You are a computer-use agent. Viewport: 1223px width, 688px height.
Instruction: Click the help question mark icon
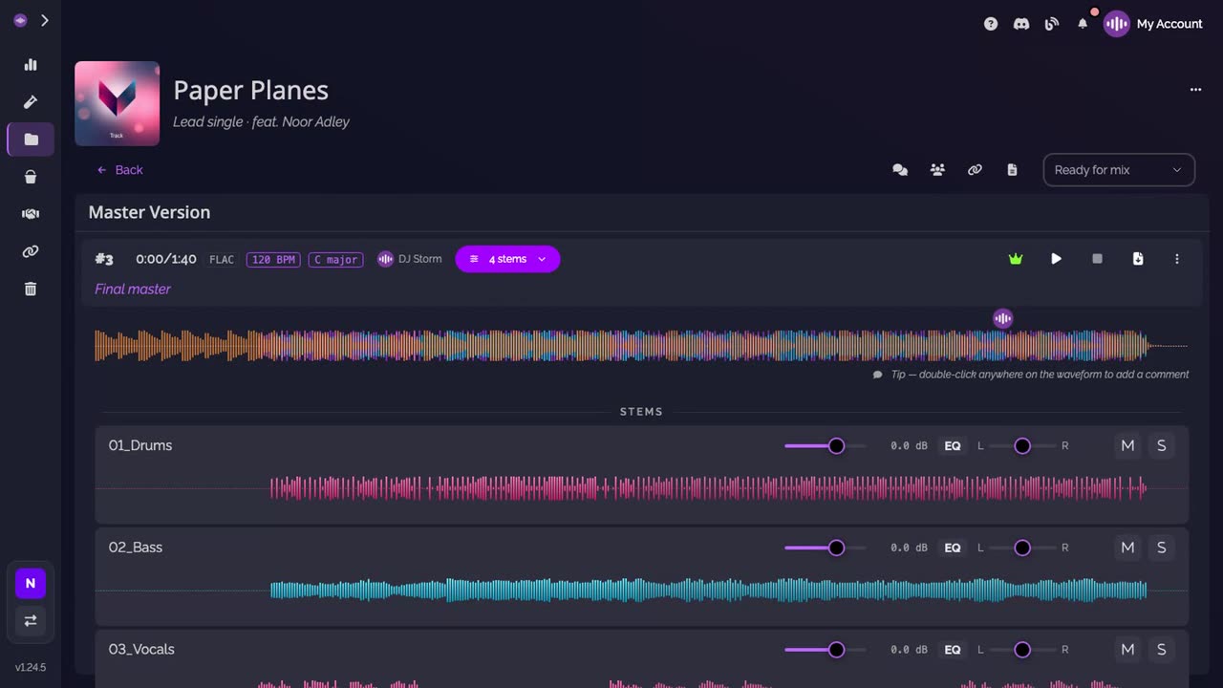coord(991,24)
